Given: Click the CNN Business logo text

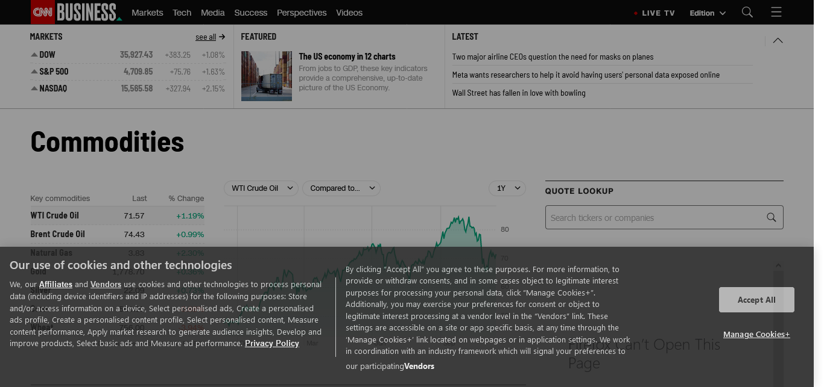Looking at the screenshot, I should (87, 12).
